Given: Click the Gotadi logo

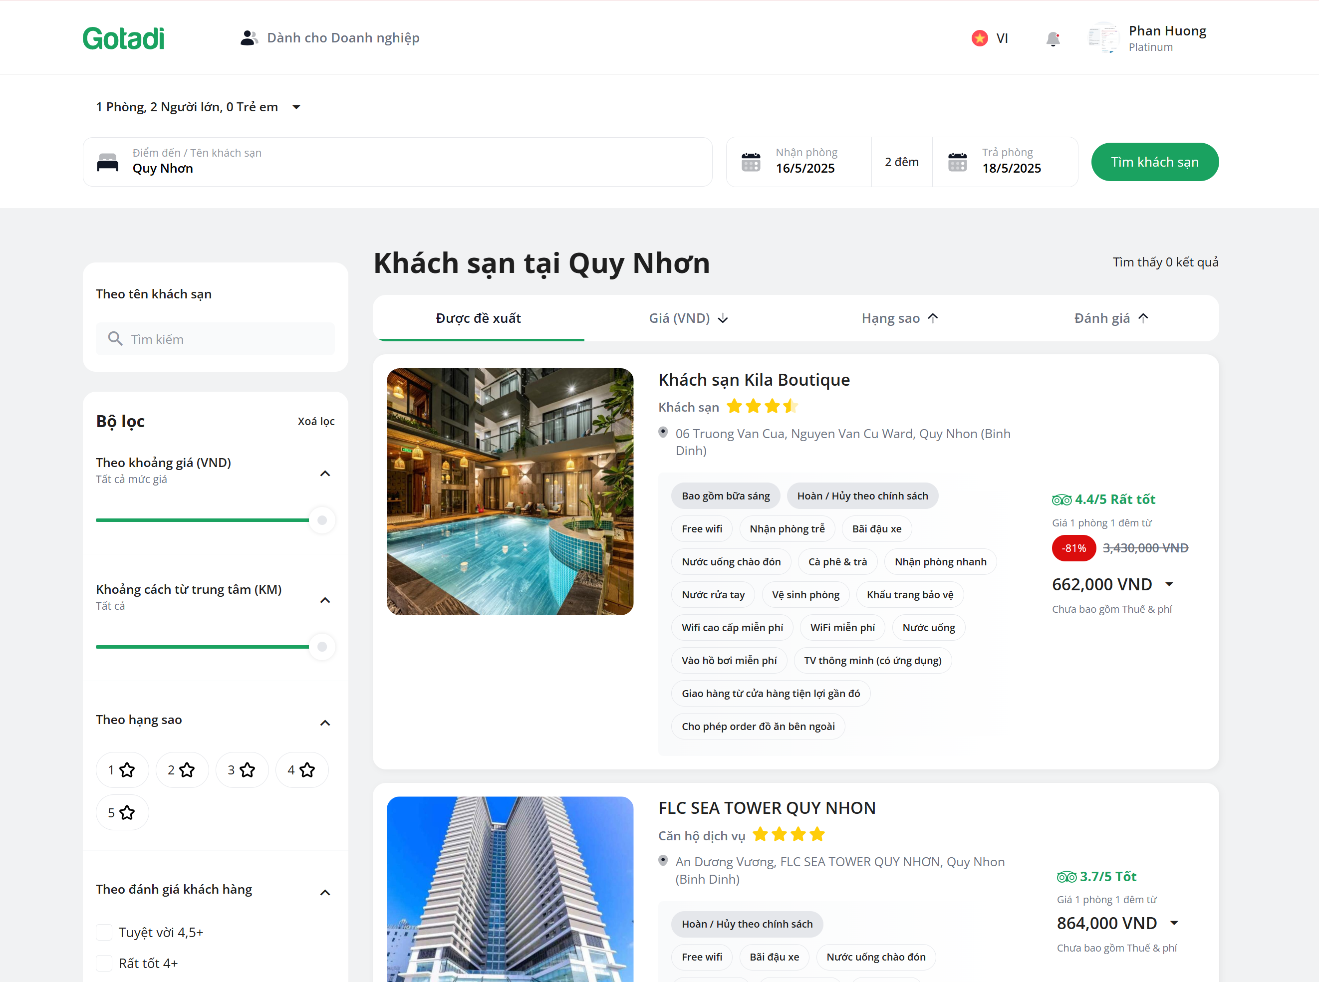Looking at the screenshot, I should [123, 38].
